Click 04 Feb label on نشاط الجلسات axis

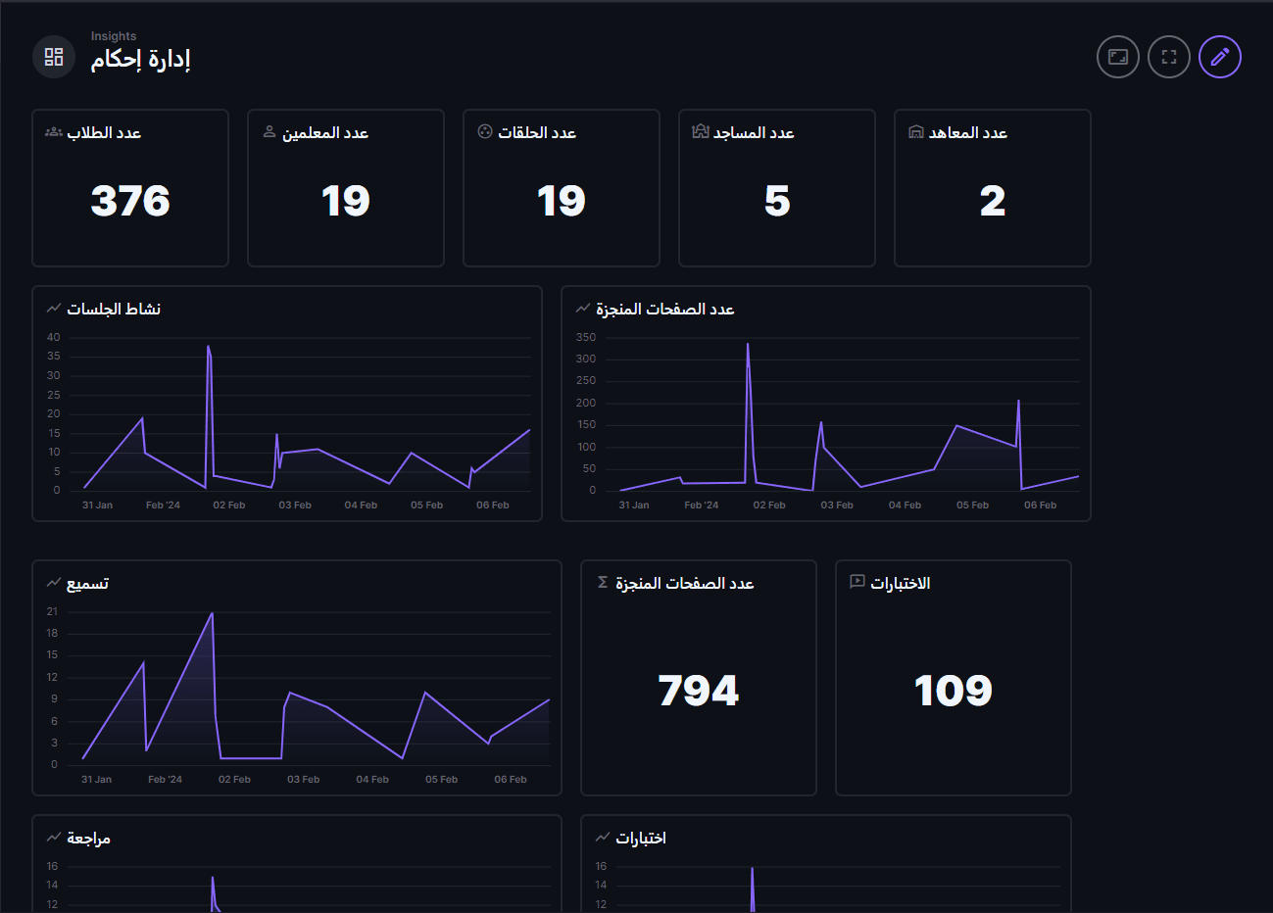pyautogui.click(x=361, y=505)
